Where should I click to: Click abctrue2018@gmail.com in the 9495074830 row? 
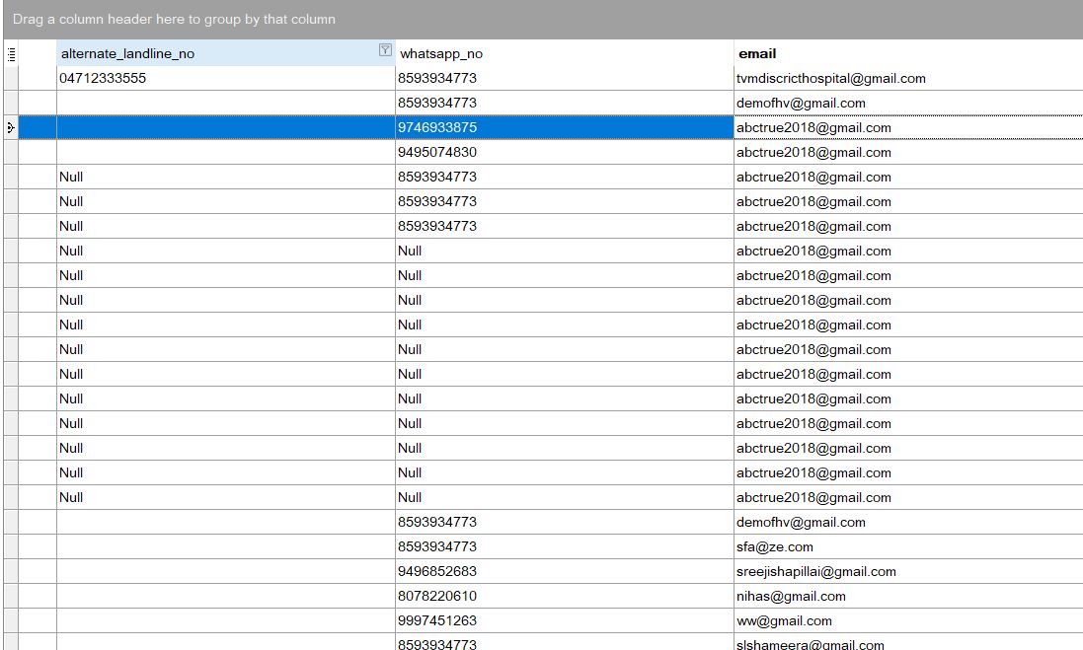[x=908, y=152]
